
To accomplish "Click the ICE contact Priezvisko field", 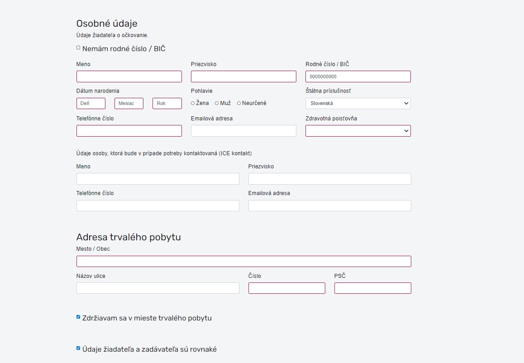I will point(329,179).
